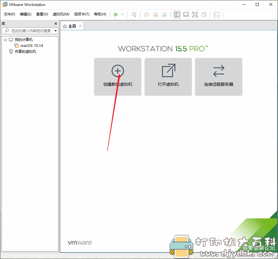Click the library search input field
The image size is (278, 259).
tap(30, 31)
